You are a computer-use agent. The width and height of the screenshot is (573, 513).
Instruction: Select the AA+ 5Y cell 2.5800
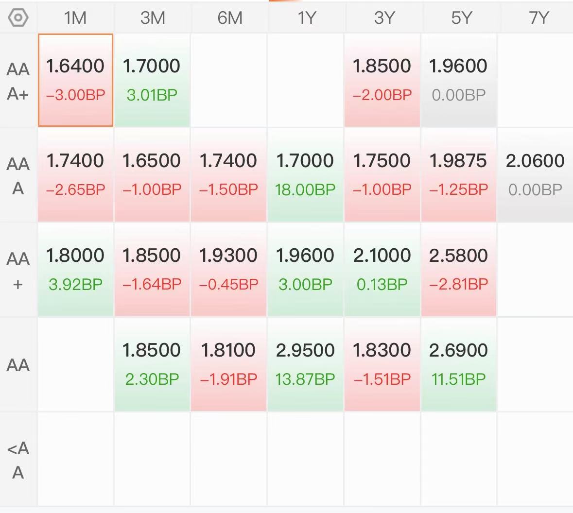point(458,270)
